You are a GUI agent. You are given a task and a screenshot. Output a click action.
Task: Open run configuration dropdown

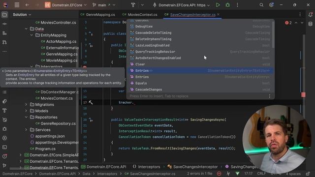(182, 5)
